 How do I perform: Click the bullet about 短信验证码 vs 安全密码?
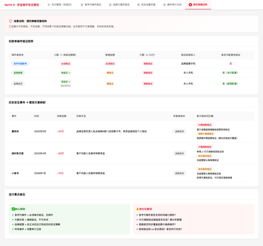tap(160, 229)
